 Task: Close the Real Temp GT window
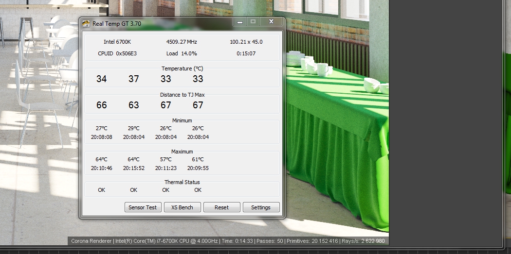[x=272, y=22]
